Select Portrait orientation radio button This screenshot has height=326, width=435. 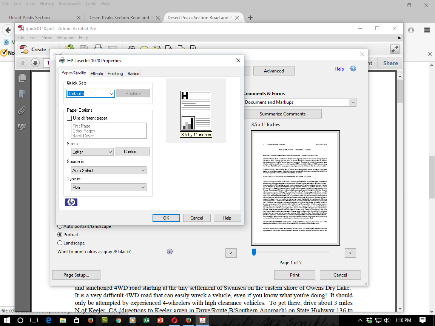click(60, 235)
